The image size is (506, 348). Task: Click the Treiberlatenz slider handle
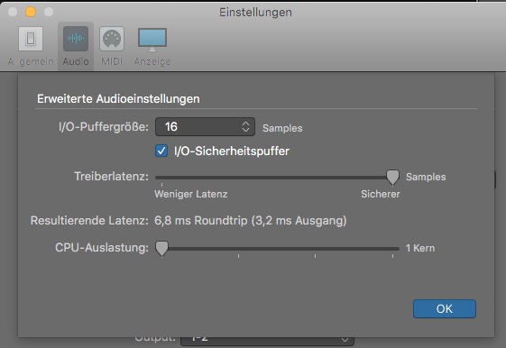[392, 177]
